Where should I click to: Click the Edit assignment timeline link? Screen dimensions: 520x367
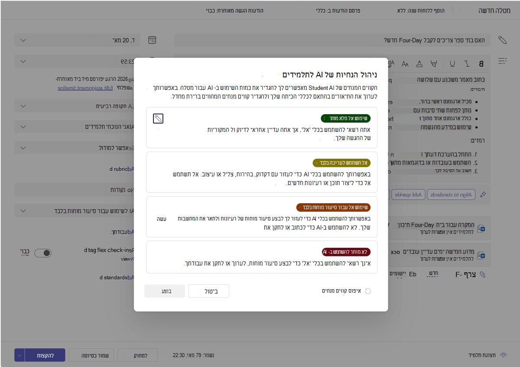[x=85, y=88]
